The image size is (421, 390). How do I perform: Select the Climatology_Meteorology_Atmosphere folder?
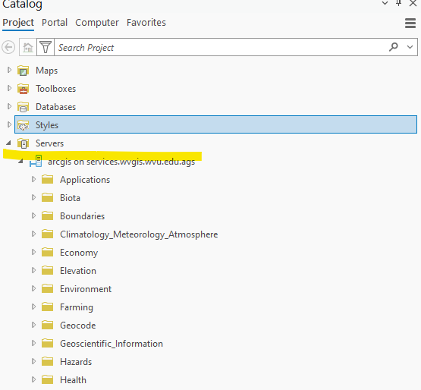click(x=139, y=234)
